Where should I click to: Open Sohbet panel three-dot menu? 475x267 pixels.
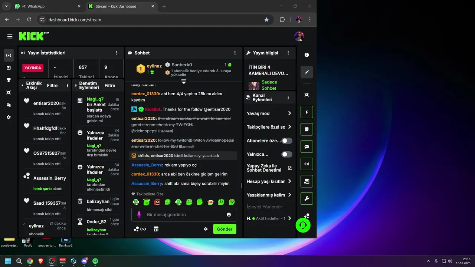235,53
